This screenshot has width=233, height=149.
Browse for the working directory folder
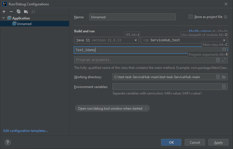coord(224,77)
